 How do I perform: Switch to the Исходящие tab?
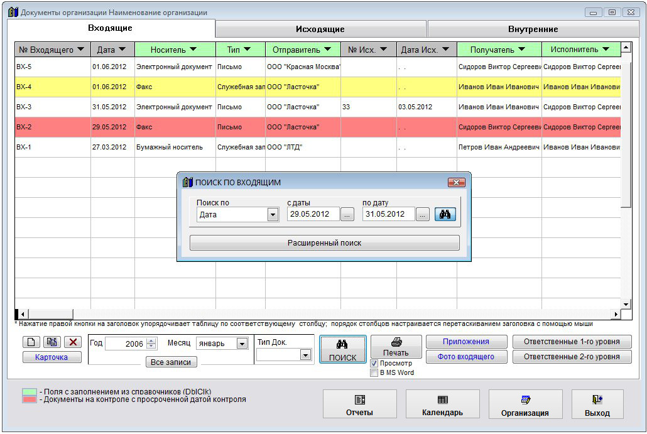coord(320,29)
